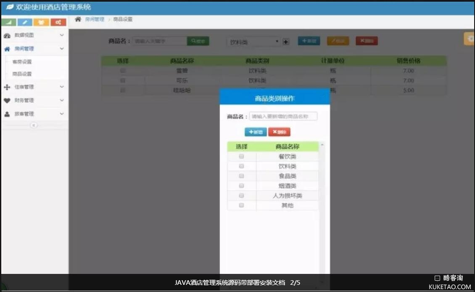
Task: Focus the 商品名 input in category dialog
Action: [x=284, y=117]
